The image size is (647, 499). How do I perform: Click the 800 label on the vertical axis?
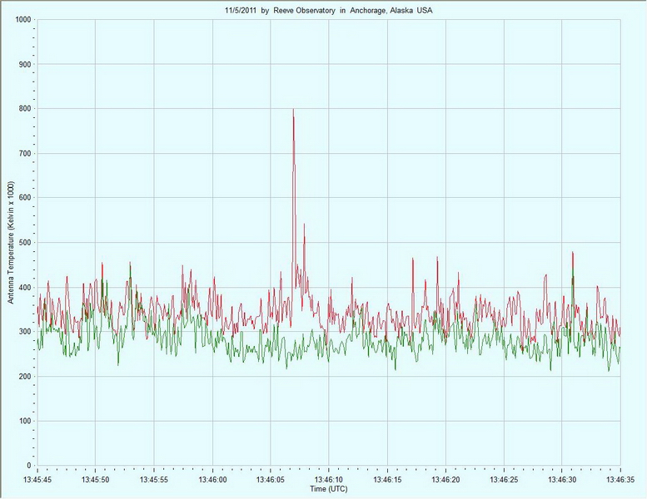tap(25, 109)
